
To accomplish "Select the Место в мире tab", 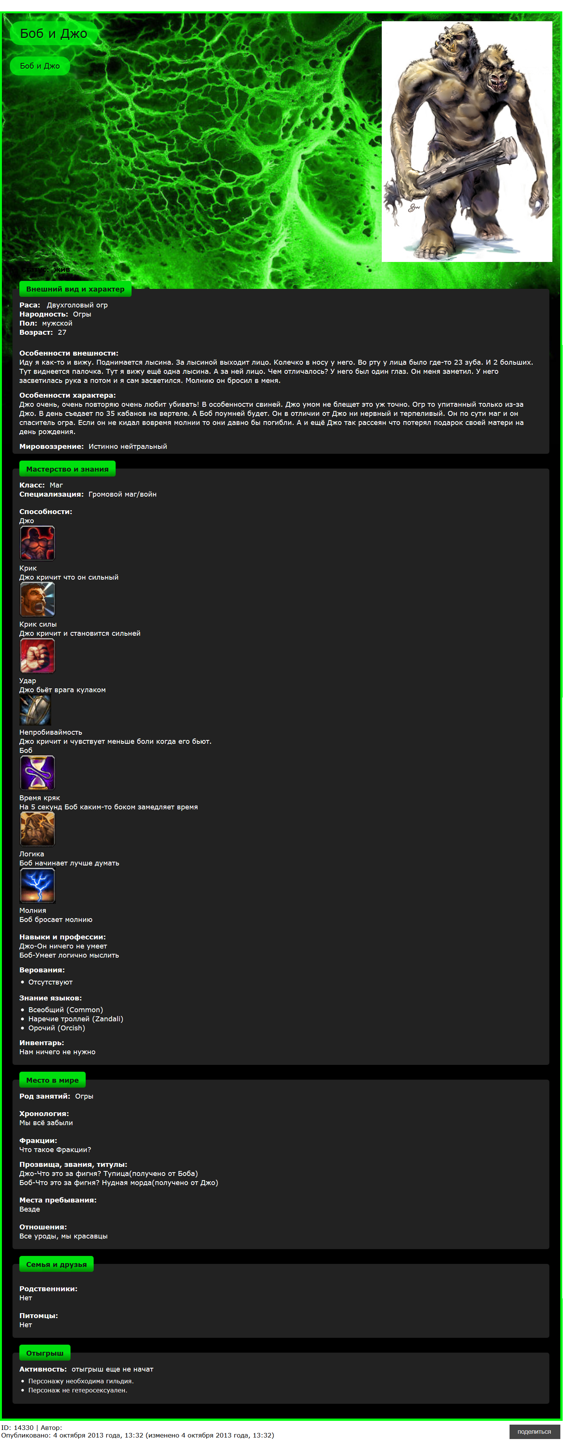I will click(52, 1080).
